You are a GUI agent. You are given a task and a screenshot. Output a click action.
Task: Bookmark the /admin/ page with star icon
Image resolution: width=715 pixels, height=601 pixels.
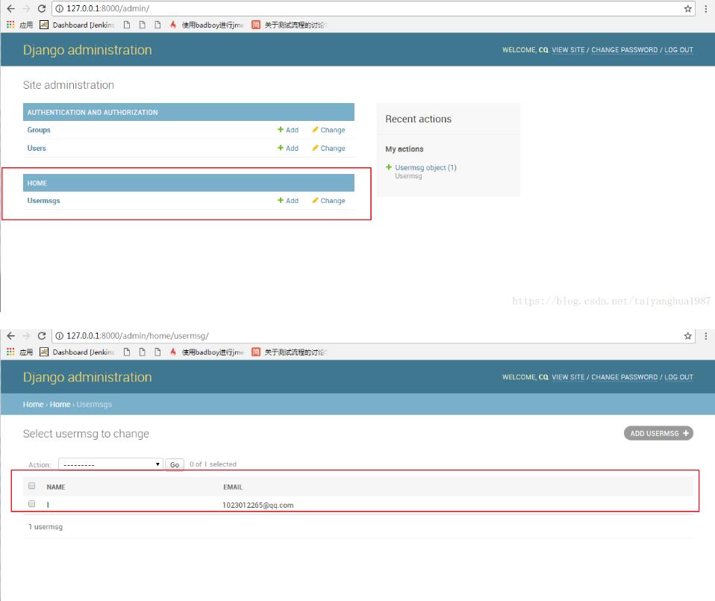click(687, 9)
